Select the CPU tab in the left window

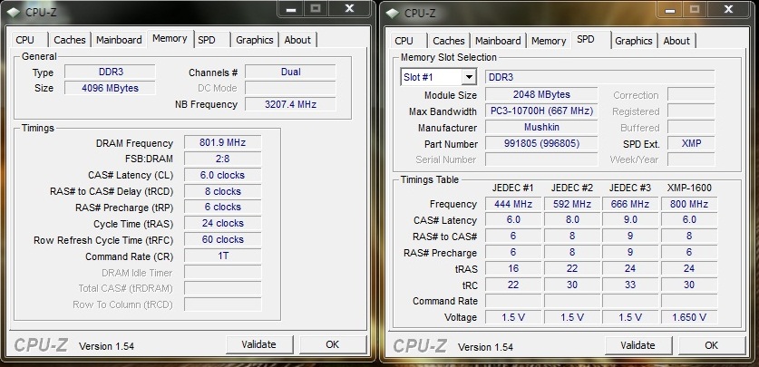(25, 40)
